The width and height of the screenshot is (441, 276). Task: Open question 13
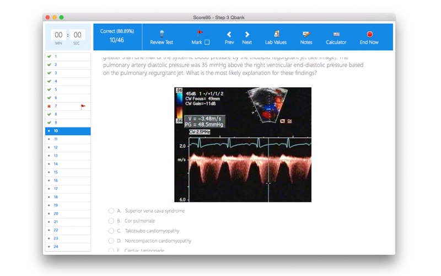click(68, 156)
